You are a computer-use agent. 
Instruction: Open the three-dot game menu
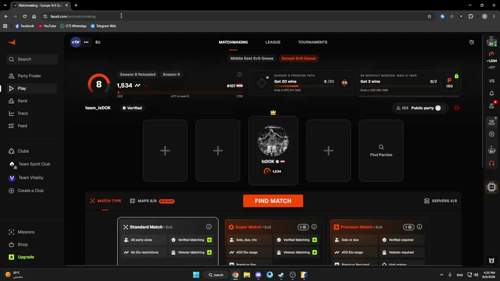click(86, 42)
